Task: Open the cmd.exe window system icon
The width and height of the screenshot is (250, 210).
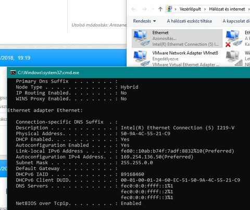Action: (x=13, y=73)
